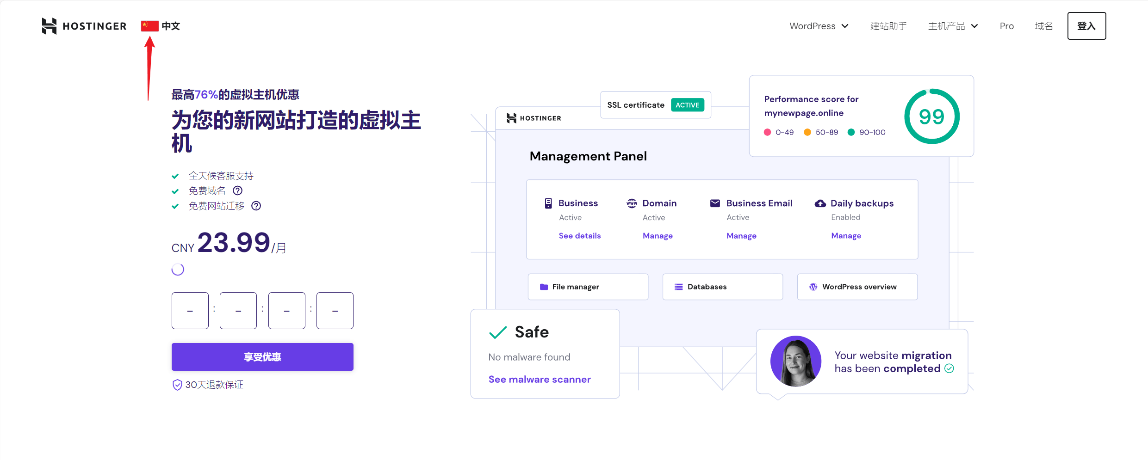Click the green 90-100 legend dot
The width and height of the screenshot is (1148, 460).
tap(851, 132)
